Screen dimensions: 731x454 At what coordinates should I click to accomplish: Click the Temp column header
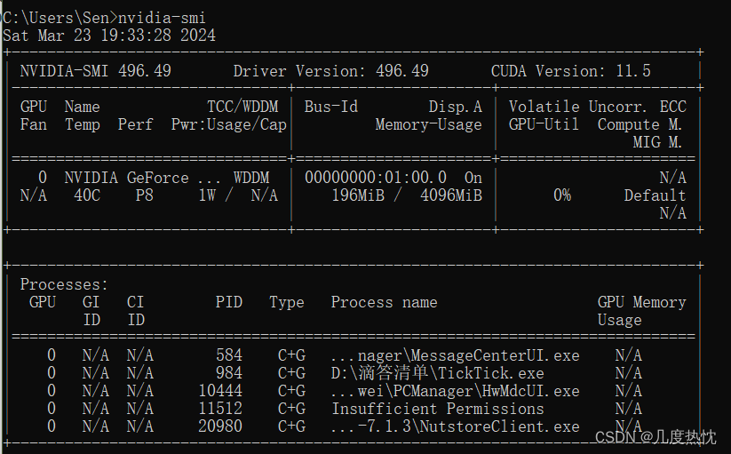pyautogui.click(x=82, y=124)
